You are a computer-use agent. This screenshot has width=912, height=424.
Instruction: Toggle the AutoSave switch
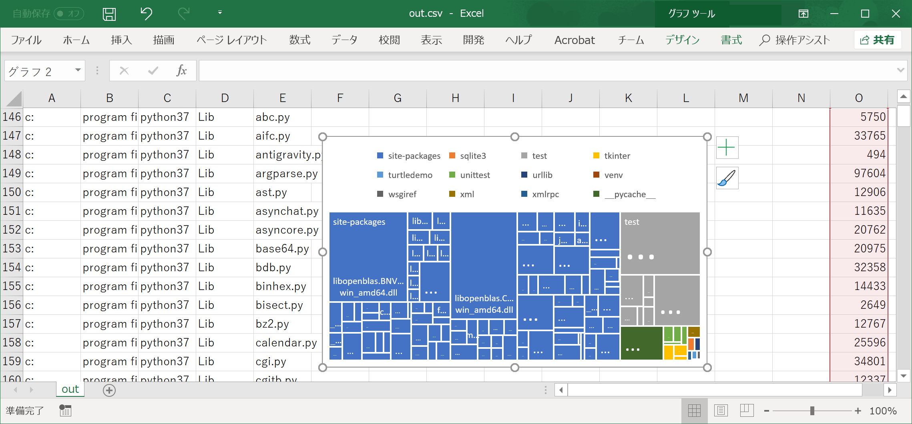coord(68,14)
